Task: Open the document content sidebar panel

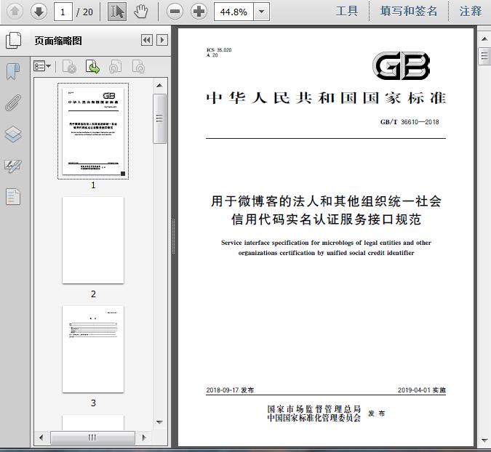Action: (13, 197)
